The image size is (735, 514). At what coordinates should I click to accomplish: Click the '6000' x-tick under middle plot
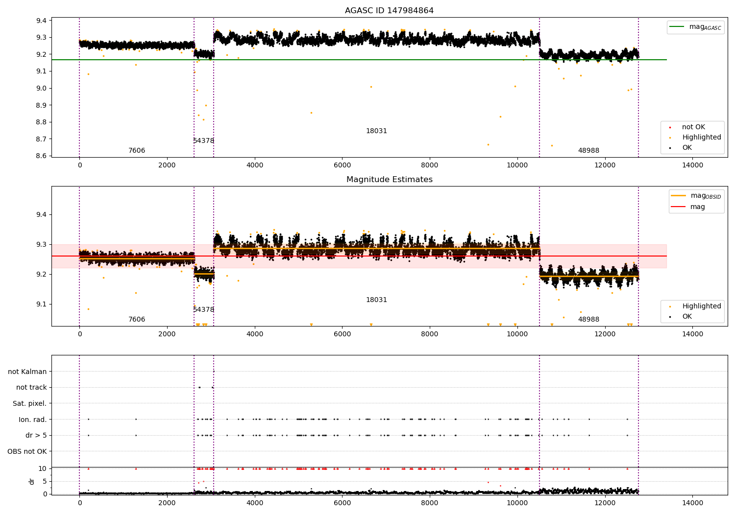pos(342,334)
